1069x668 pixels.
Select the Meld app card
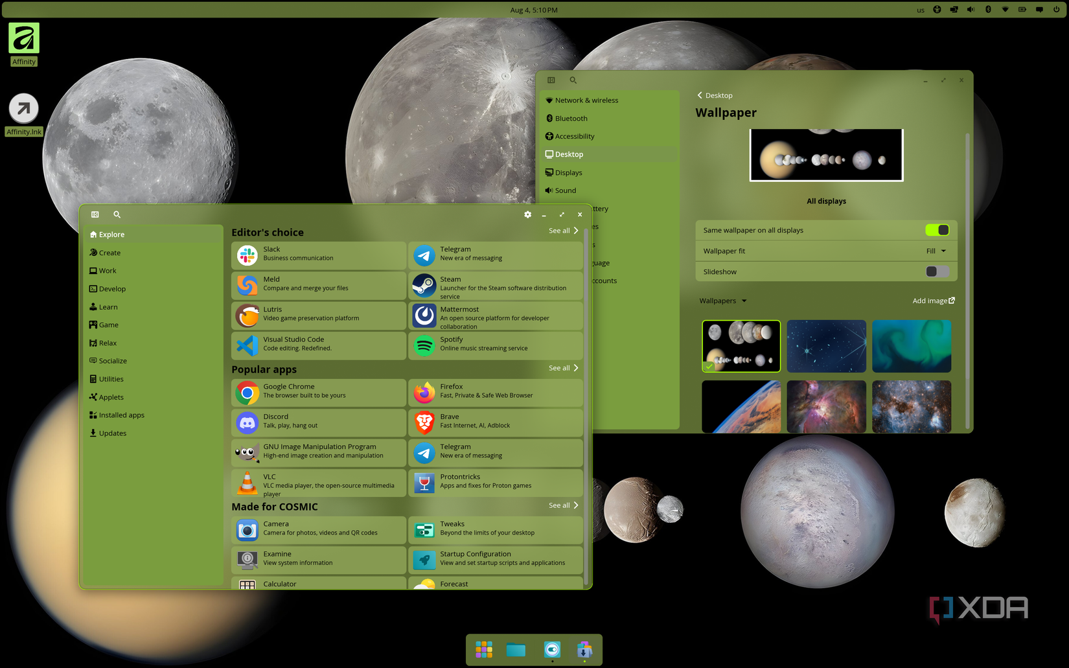pyautogui.click(x=318, y=285)
